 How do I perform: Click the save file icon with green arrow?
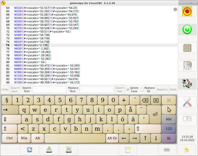coord(49,149)
